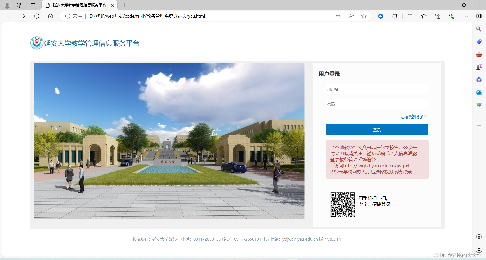Go to browser home page icon

pos(51,16)
